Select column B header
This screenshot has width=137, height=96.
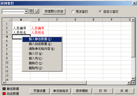click(x=39, y=20)
